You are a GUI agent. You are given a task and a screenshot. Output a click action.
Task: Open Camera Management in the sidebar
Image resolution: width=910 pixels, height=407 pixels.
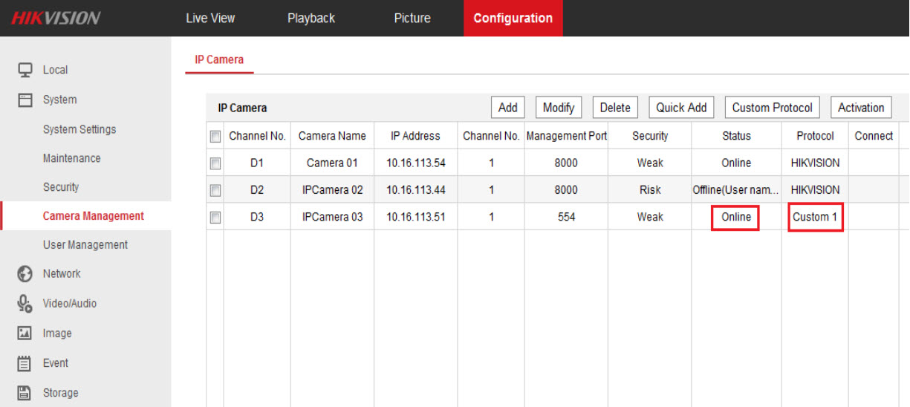(x=94, y=216)
